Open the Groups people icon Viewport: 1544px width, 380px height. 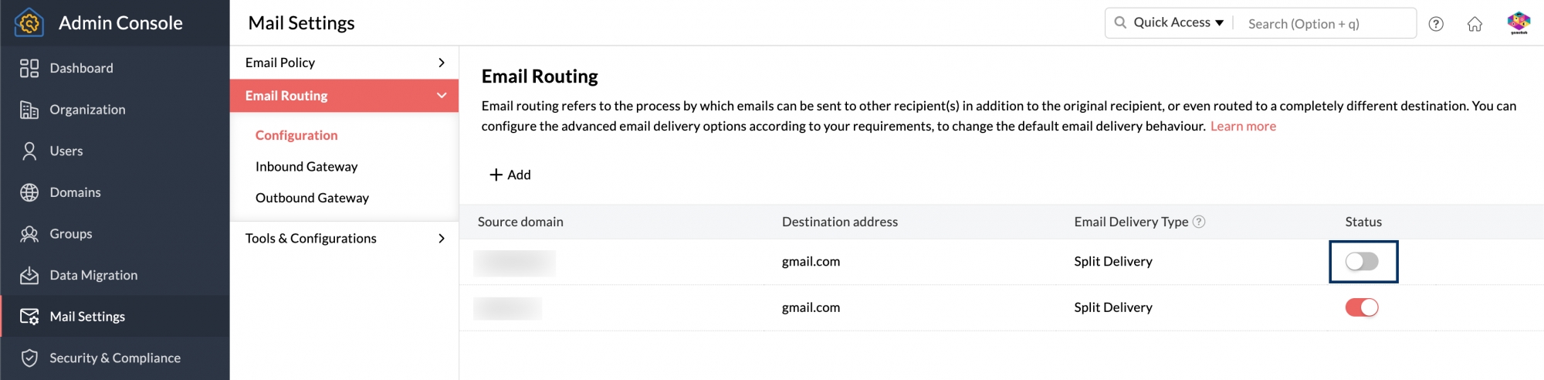click(29, 234)
